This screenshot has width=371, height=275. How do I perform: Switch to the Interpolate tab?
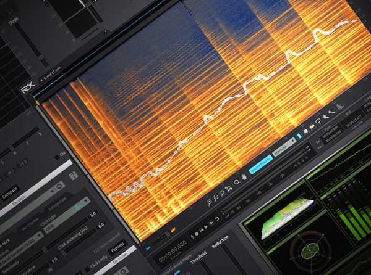[58, 204]
